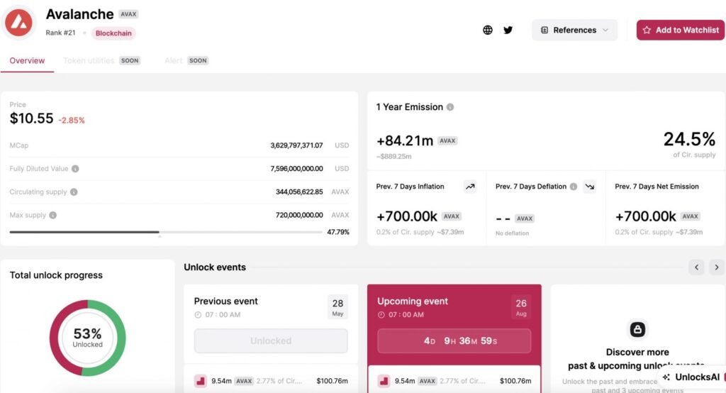Click info icon beside Circulating supply
726x393 pixels.
74,192
